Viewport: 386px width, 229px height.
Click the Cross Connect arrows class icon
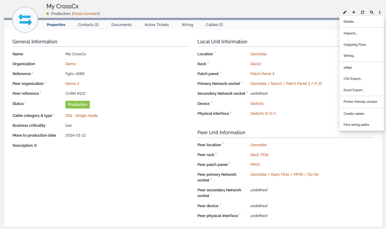[x=25, y=20]
